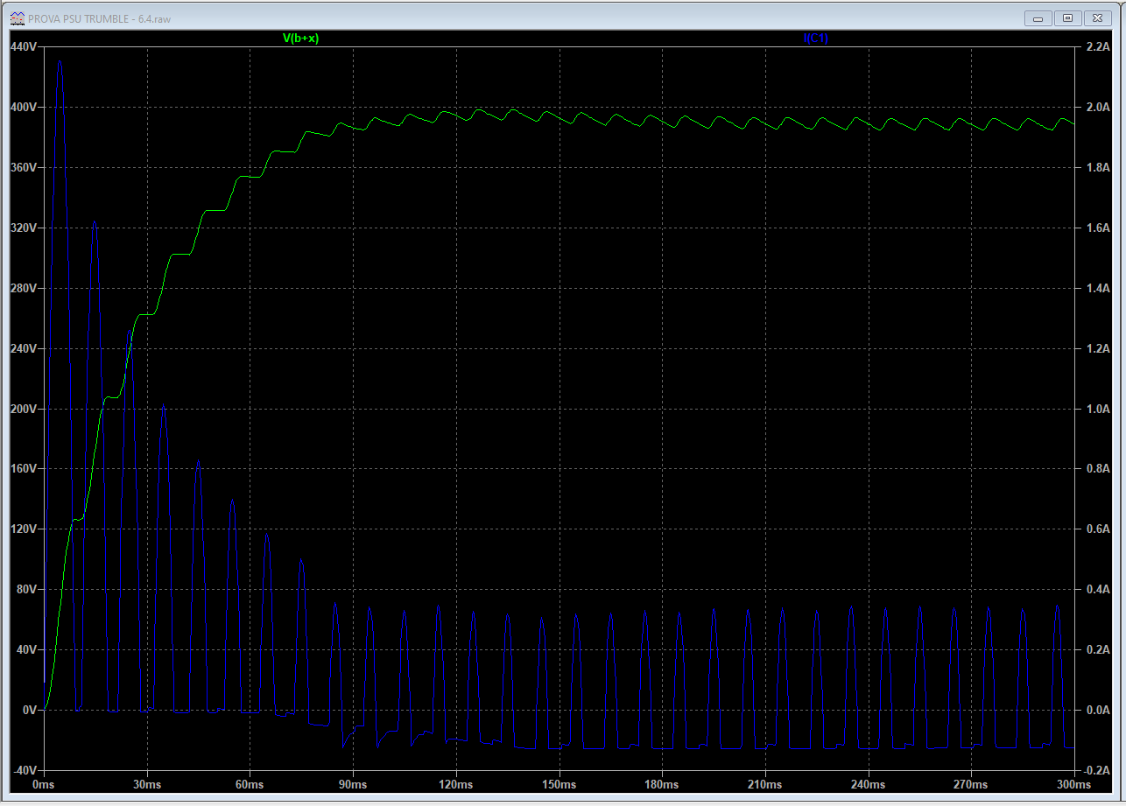Screen dimensions: 1126x806
Task: Click the 360V left axis label
Action: 23,167
